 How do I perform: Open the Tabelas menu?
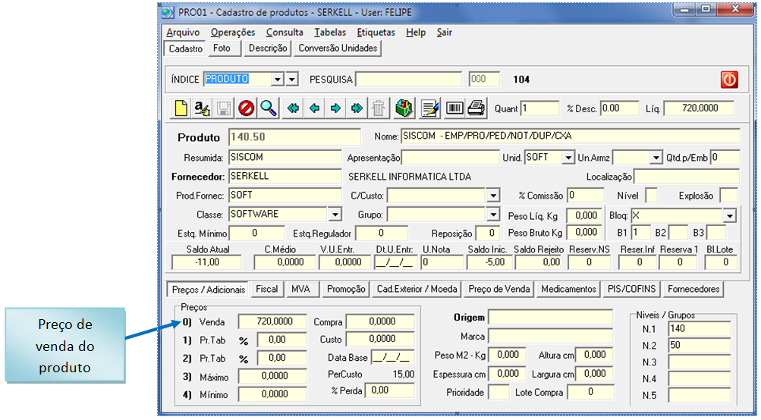pos(330,33)
